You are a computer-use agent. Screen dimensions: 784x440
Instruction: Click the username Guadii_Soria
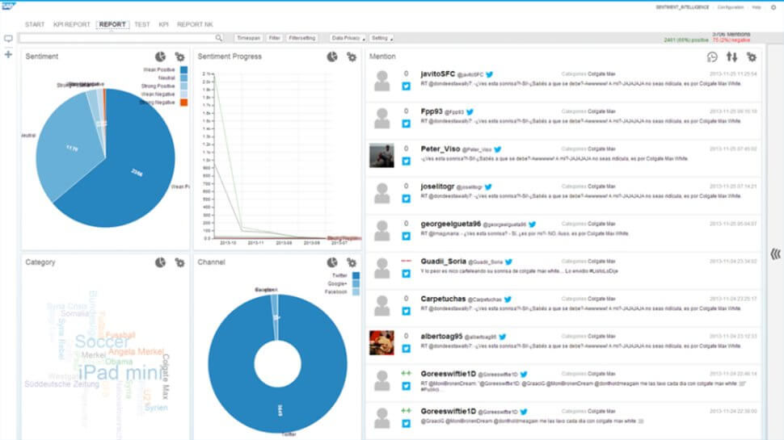443,262
